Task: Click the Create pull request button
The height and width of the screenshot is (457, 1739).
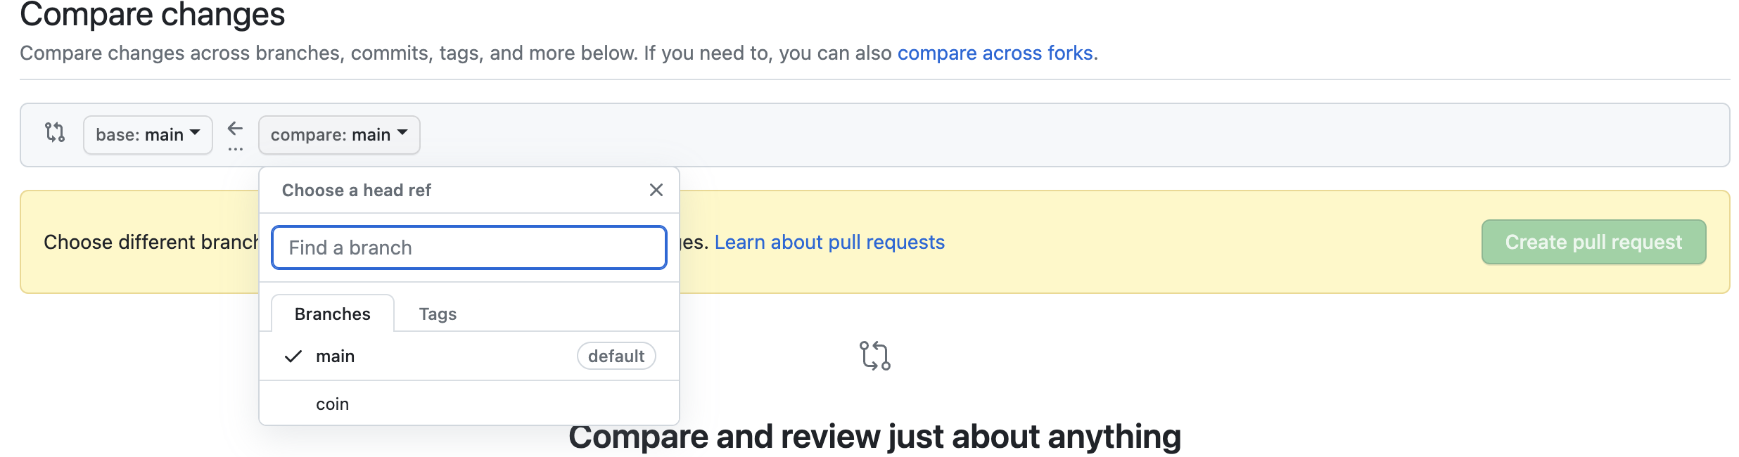Action: click(x=1593, y=242)
